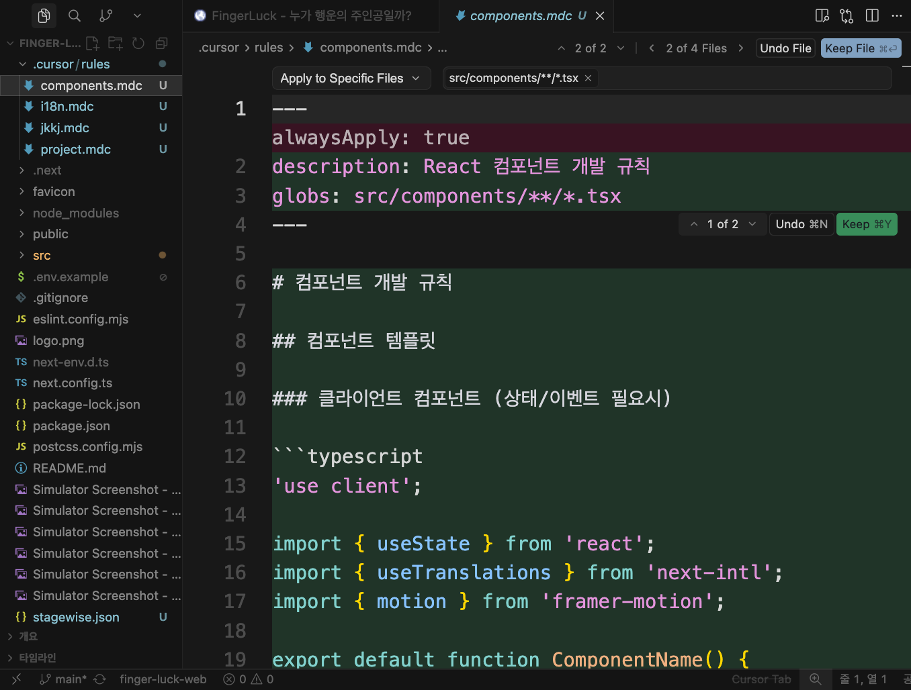Split the editor to the right
Screen dimensions: 911x690
tap(872, 15)
